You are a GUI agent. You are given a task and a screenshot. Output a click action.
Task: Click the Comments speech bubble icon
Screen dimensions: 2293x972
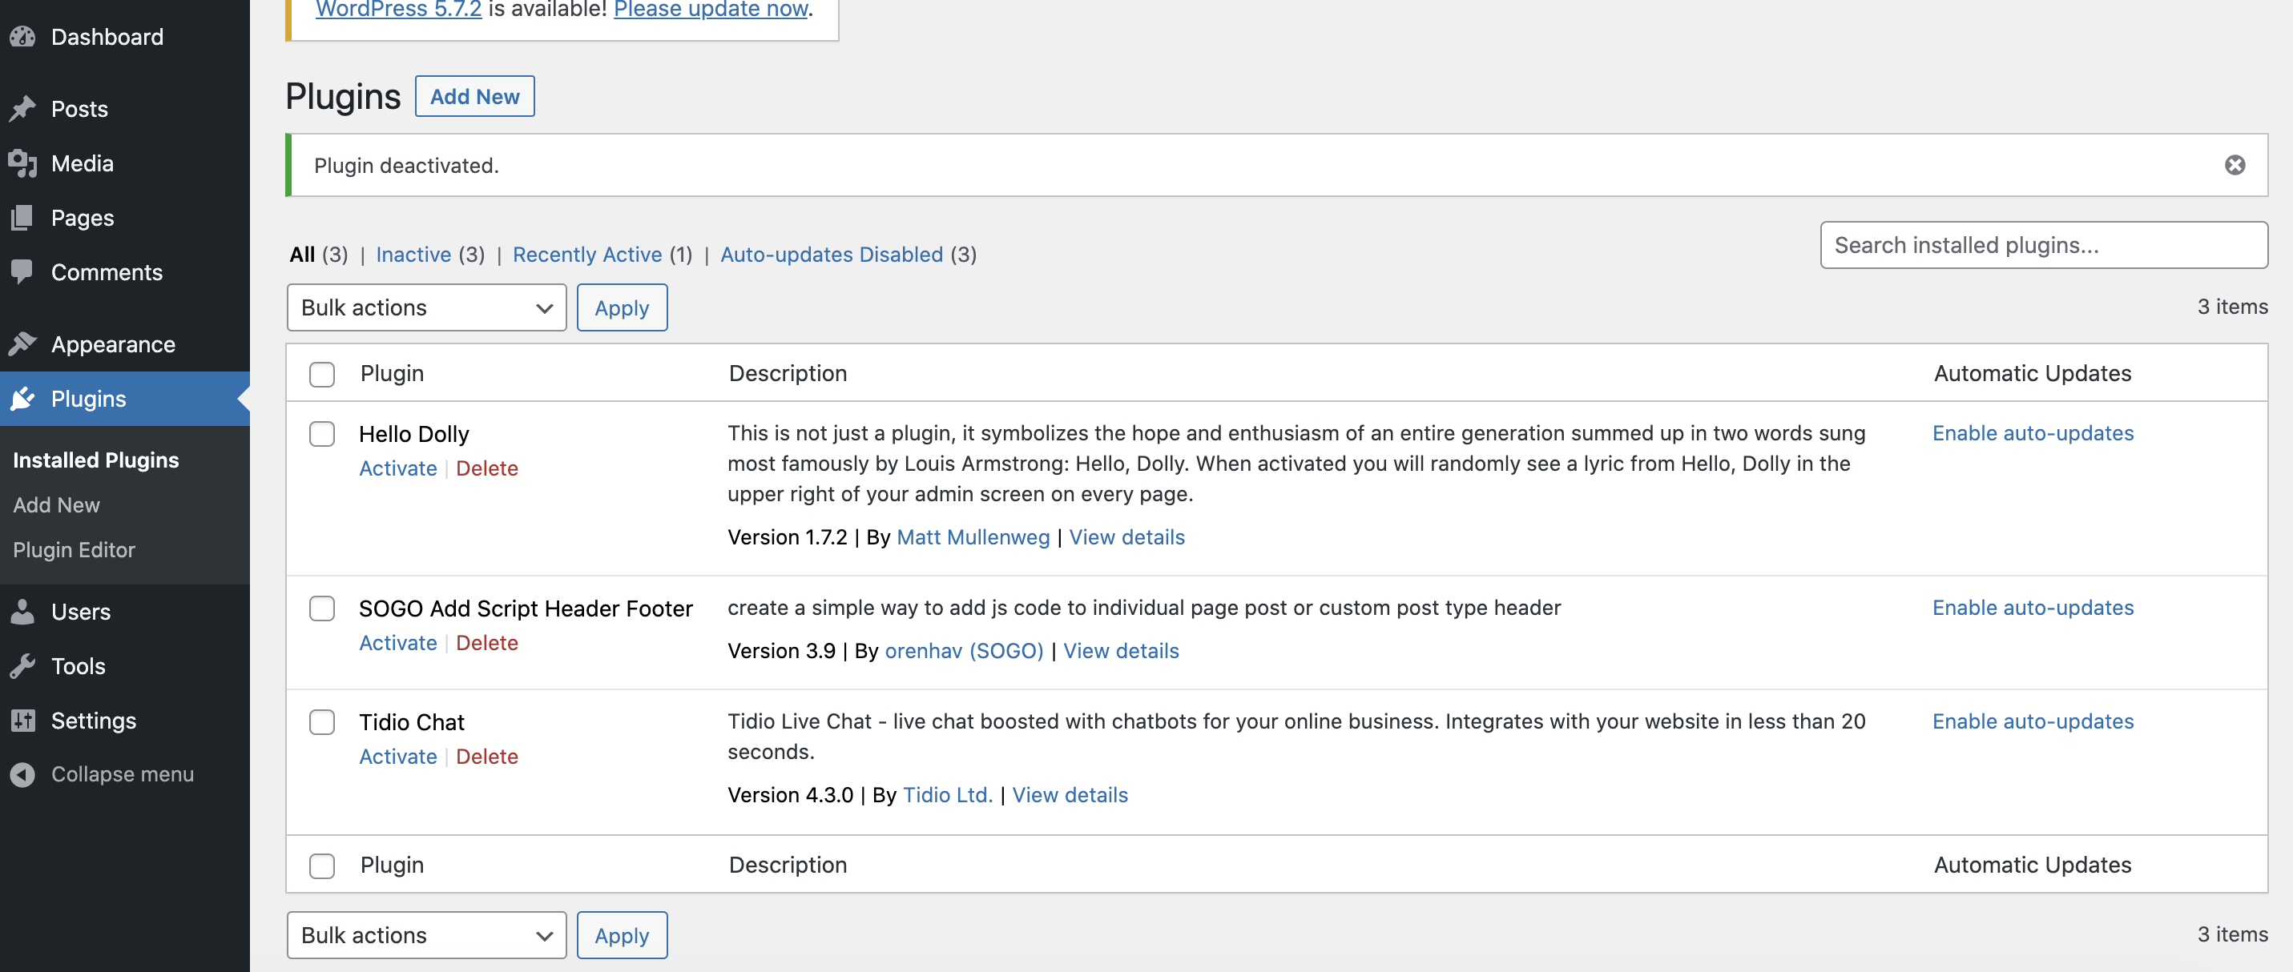coord(23,272)
